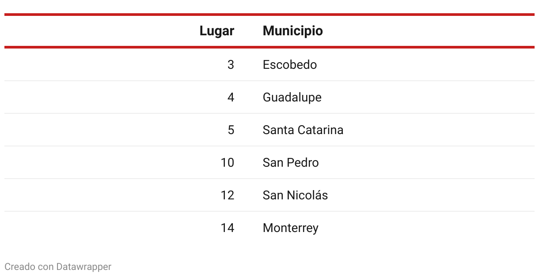Click the Lugar value 5
539x277 pixels.
pos(231,130)
